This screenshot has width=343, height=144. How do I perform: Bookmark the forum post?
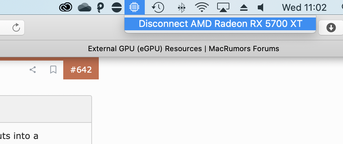(x=53, y=70)
